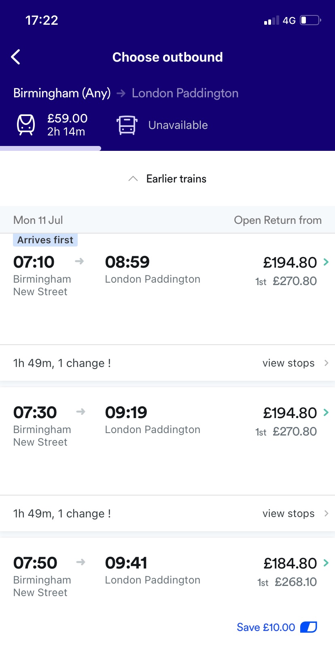This screenshot has height=648, width=335.
Task: Open view stops for the 07:30 train
Action: 295,513
